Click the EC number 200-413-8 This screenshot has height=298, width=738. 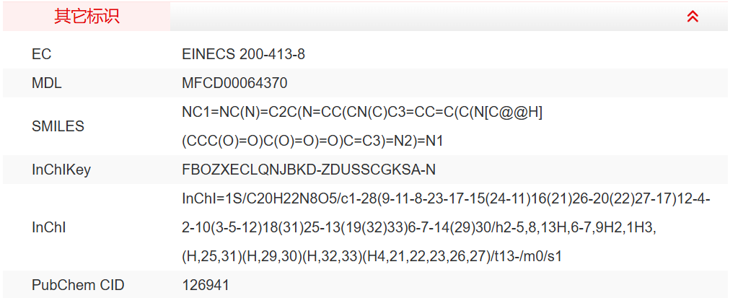272,55
